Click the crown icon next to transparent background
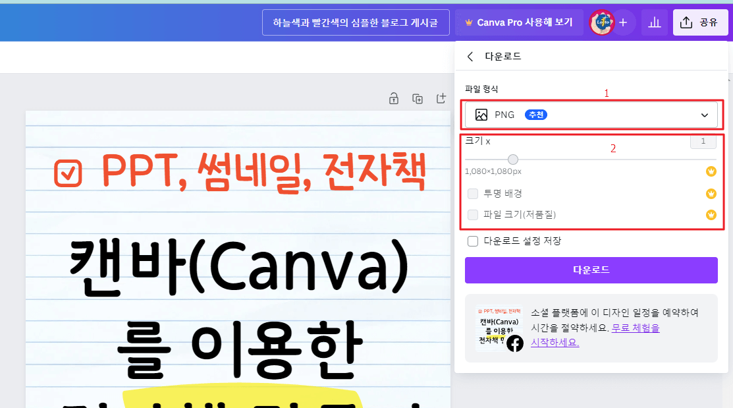The width and height of the screenshot is (733, 408). 711,192
